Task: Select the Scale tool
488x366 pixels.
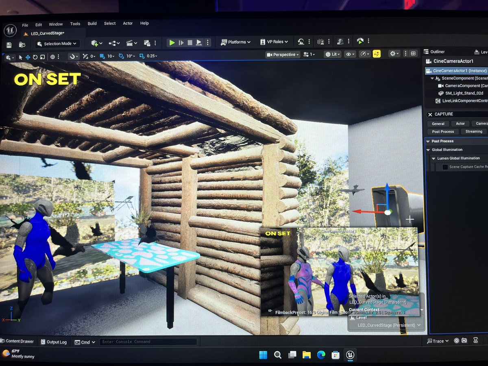Action: coord(42,57)
